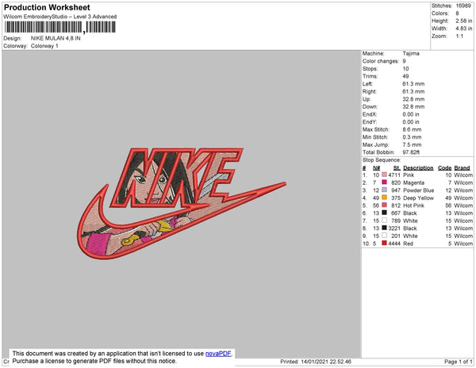Click the black swatch of thread 3221

point(384,228)
